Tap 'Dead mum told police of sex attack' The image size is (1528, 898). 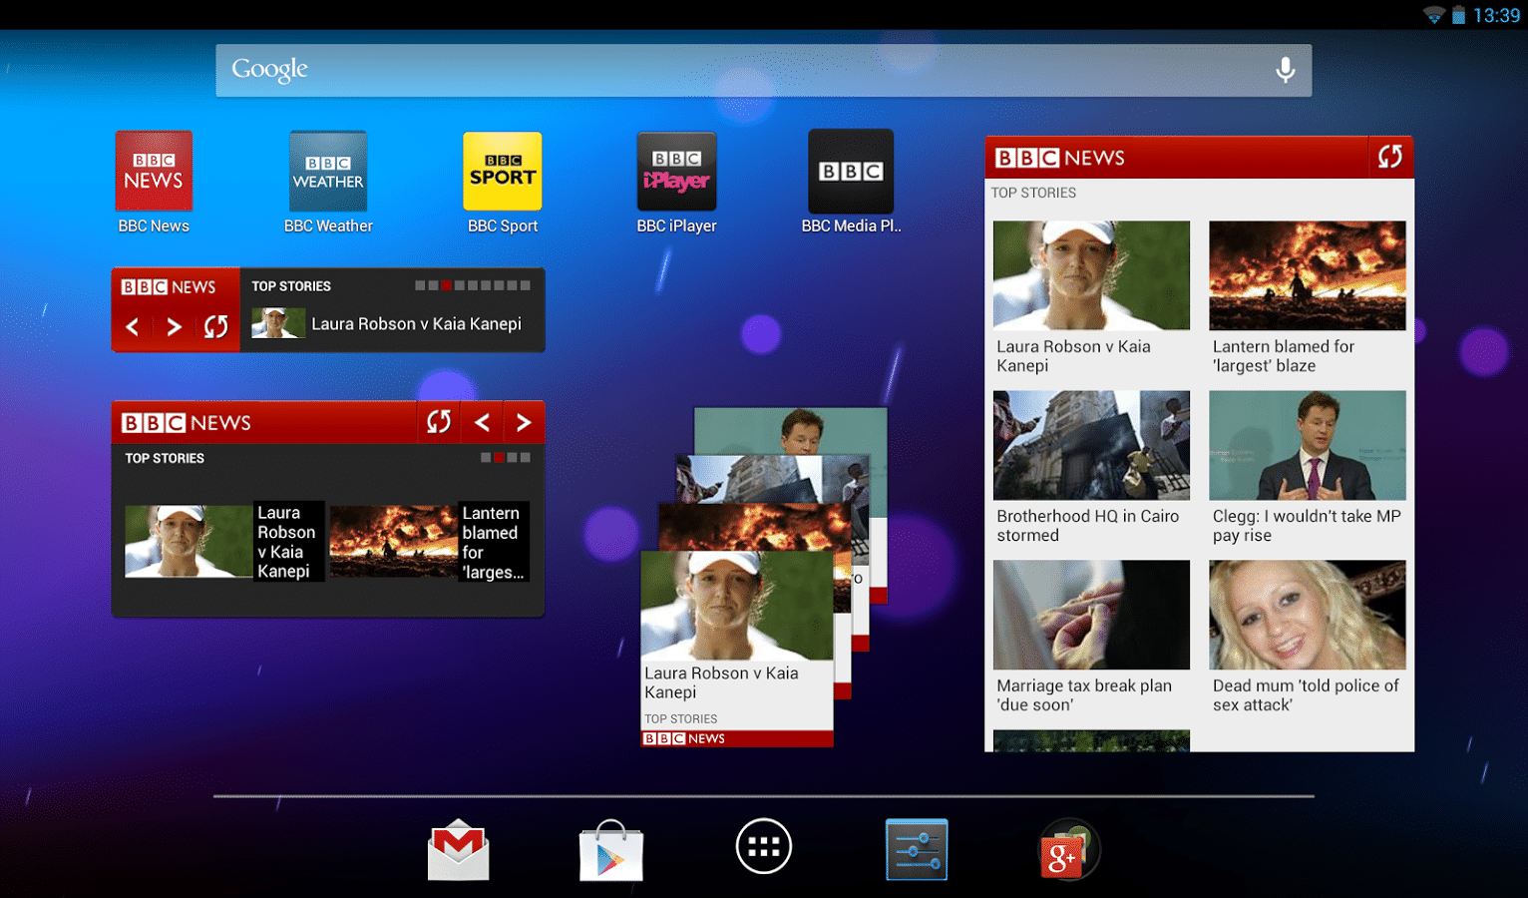click(x=1306, y=695)
